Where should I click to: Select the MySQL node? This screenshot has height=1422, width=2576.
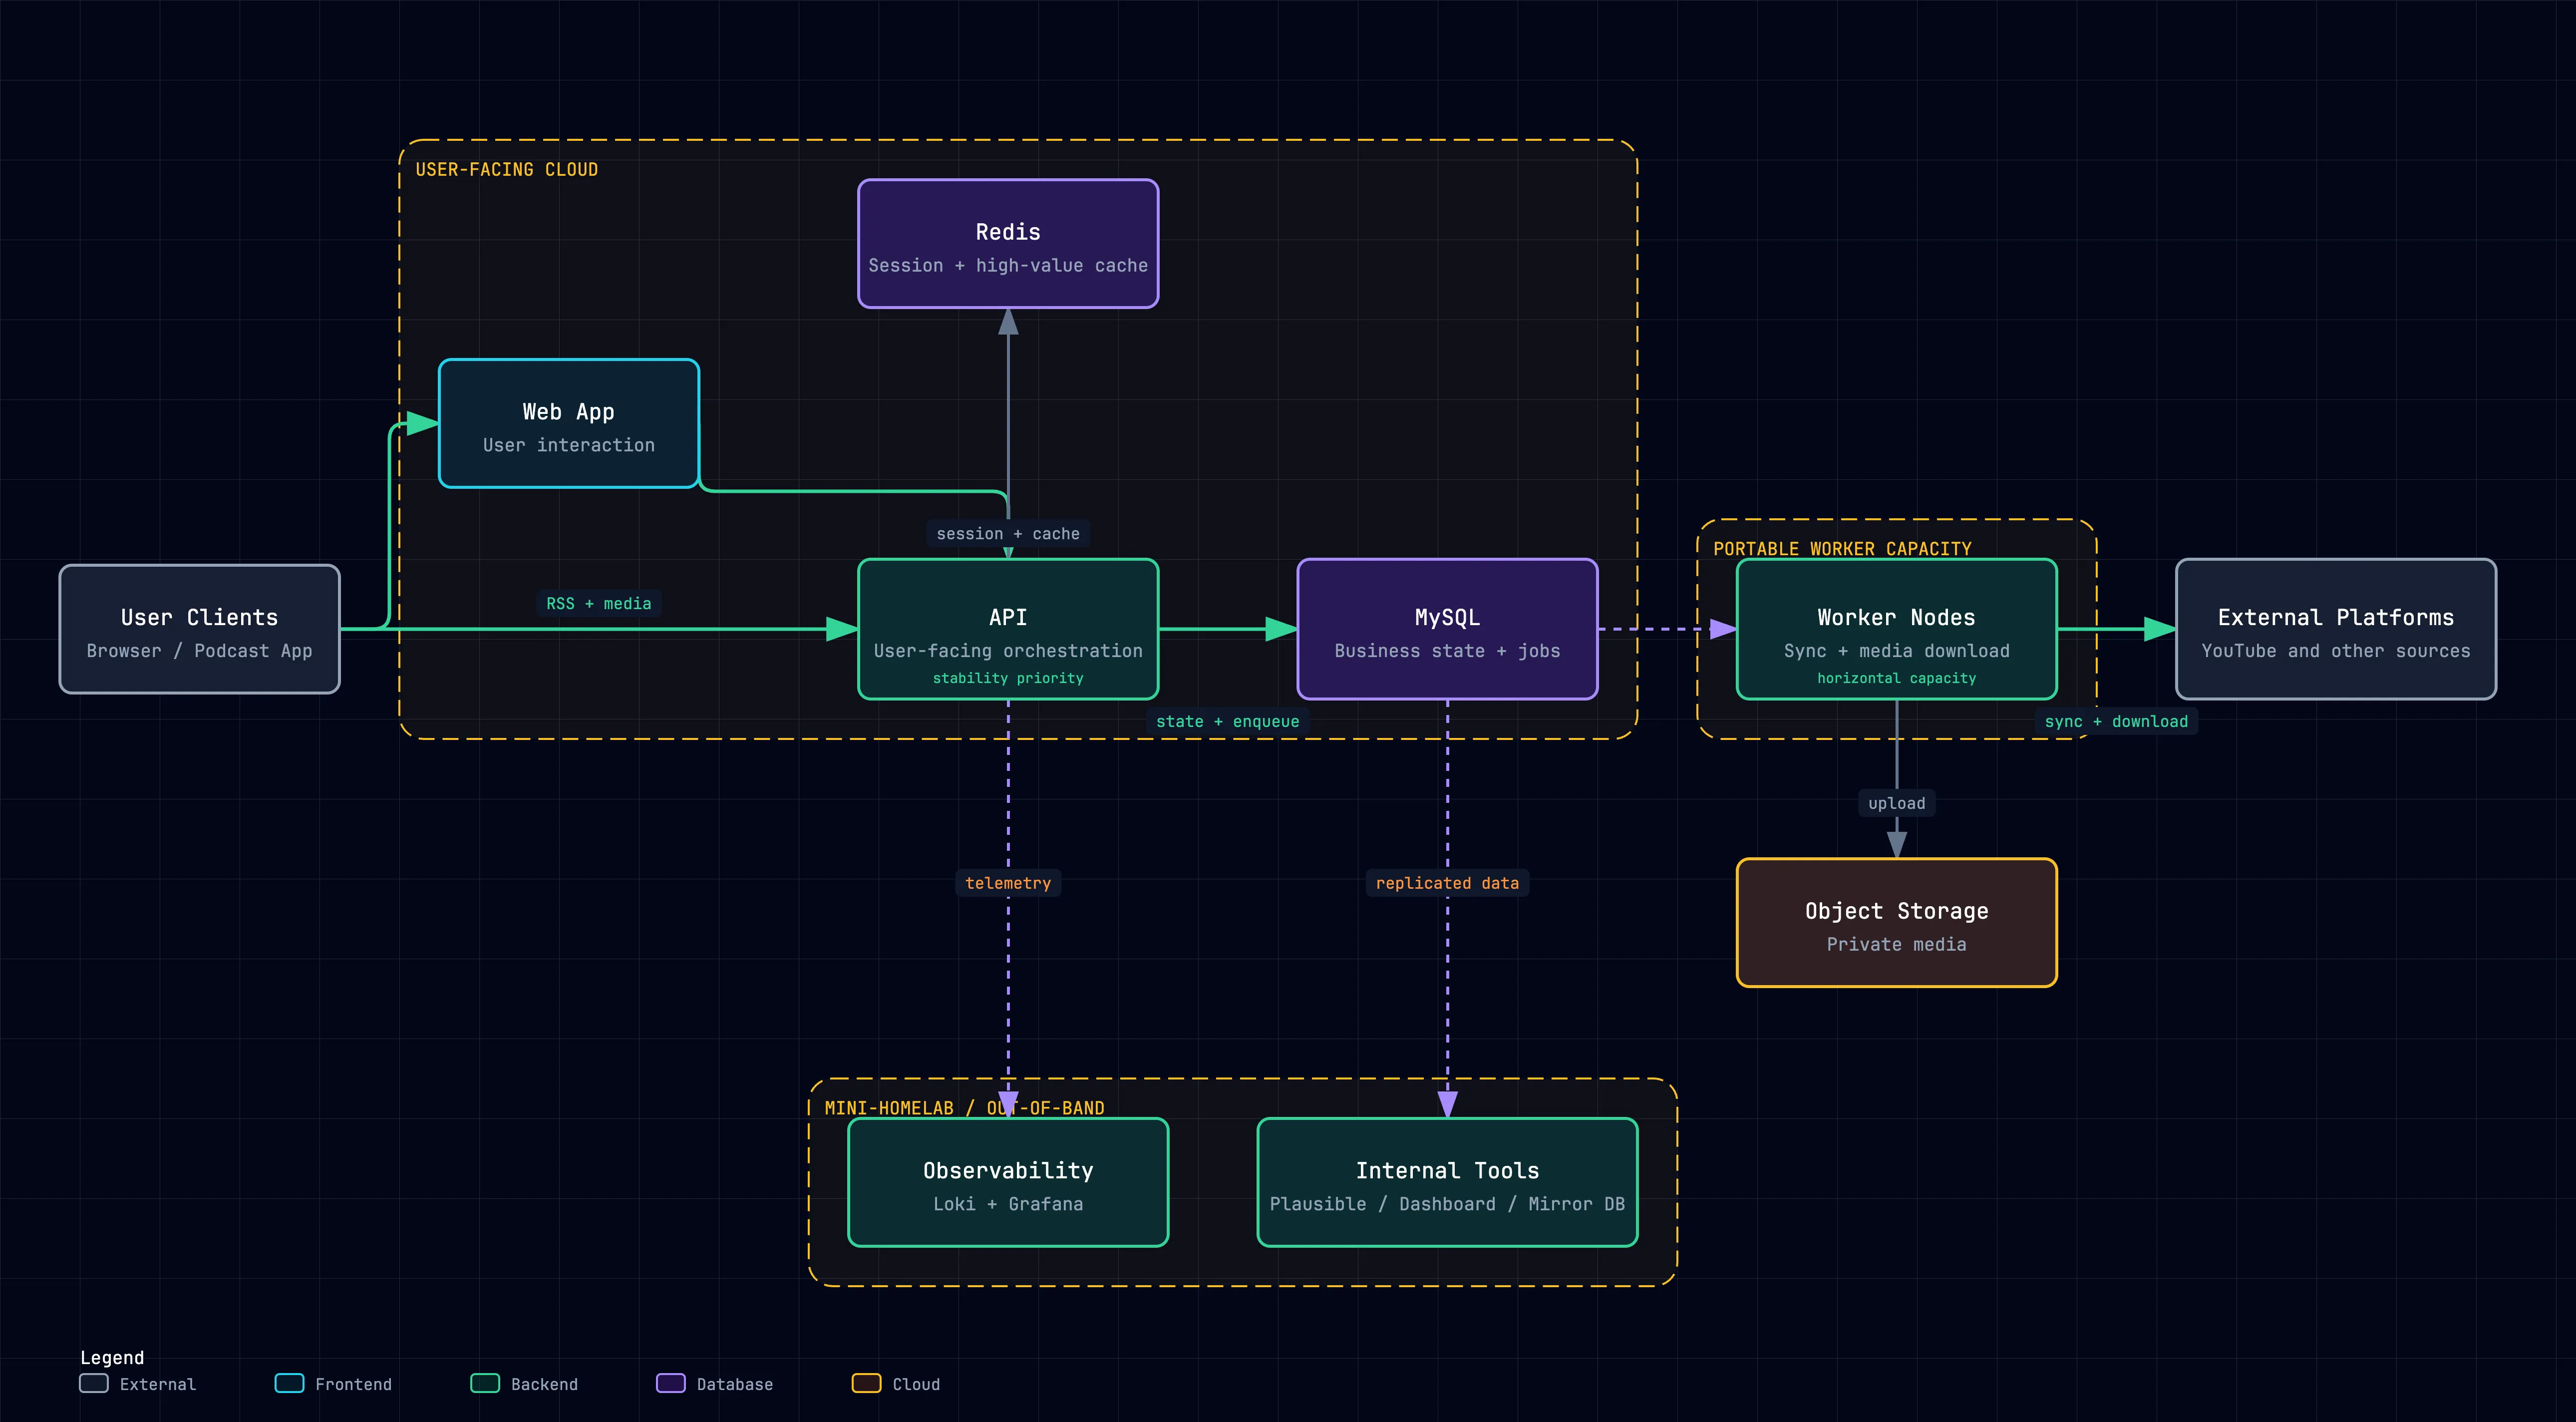coord(1447,629)
